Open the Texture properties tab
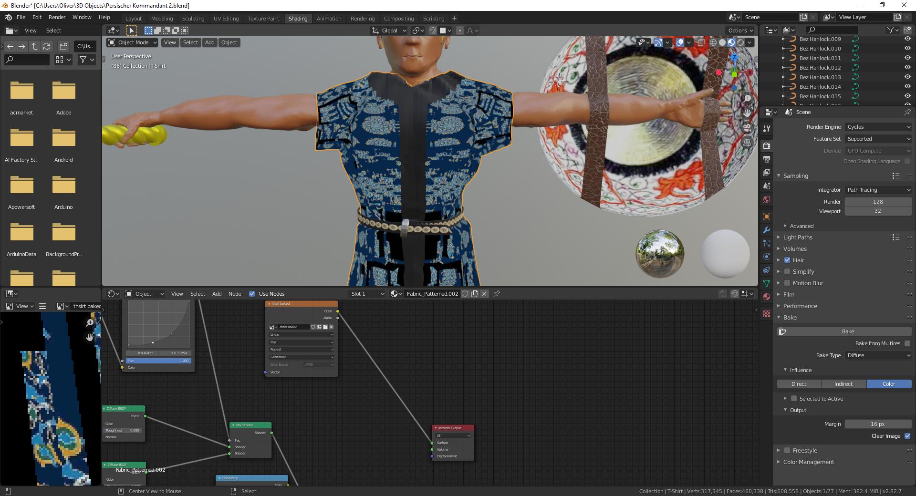 pos(766,314)
